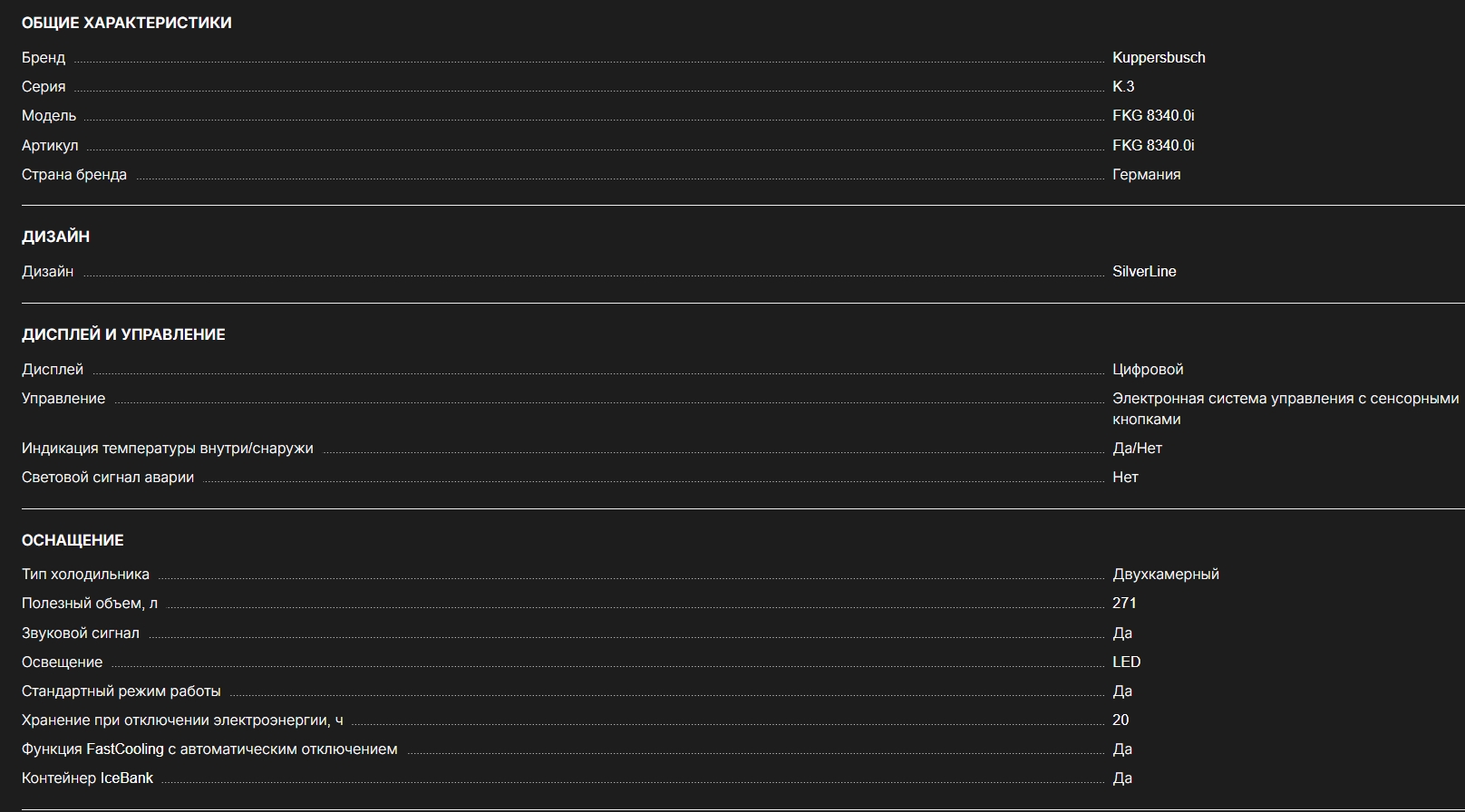Click the ОБЩИЕ ХАРАКТЕРИСТИКИ section heading
Screen dimensions: 1465x812
point(126,23)
